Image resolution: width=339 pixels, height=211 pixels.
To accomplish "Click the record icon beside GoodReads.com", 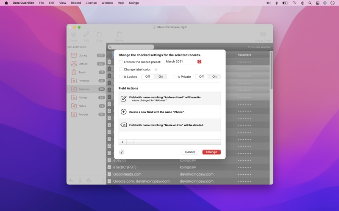I will coord(109,174).
